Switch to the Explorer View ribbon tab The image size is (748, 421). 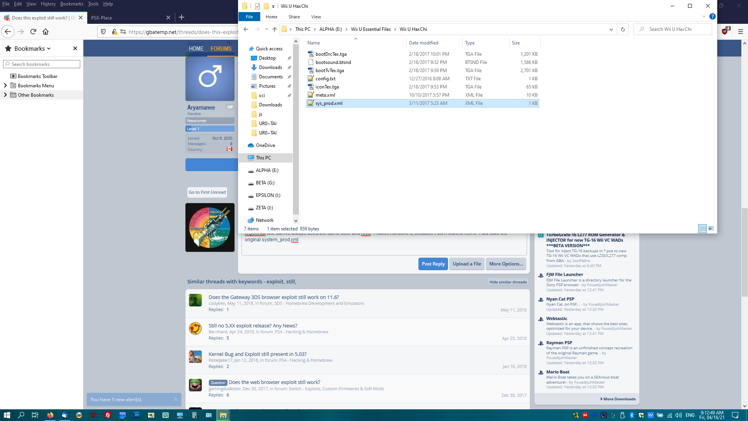tap(316, 17)
